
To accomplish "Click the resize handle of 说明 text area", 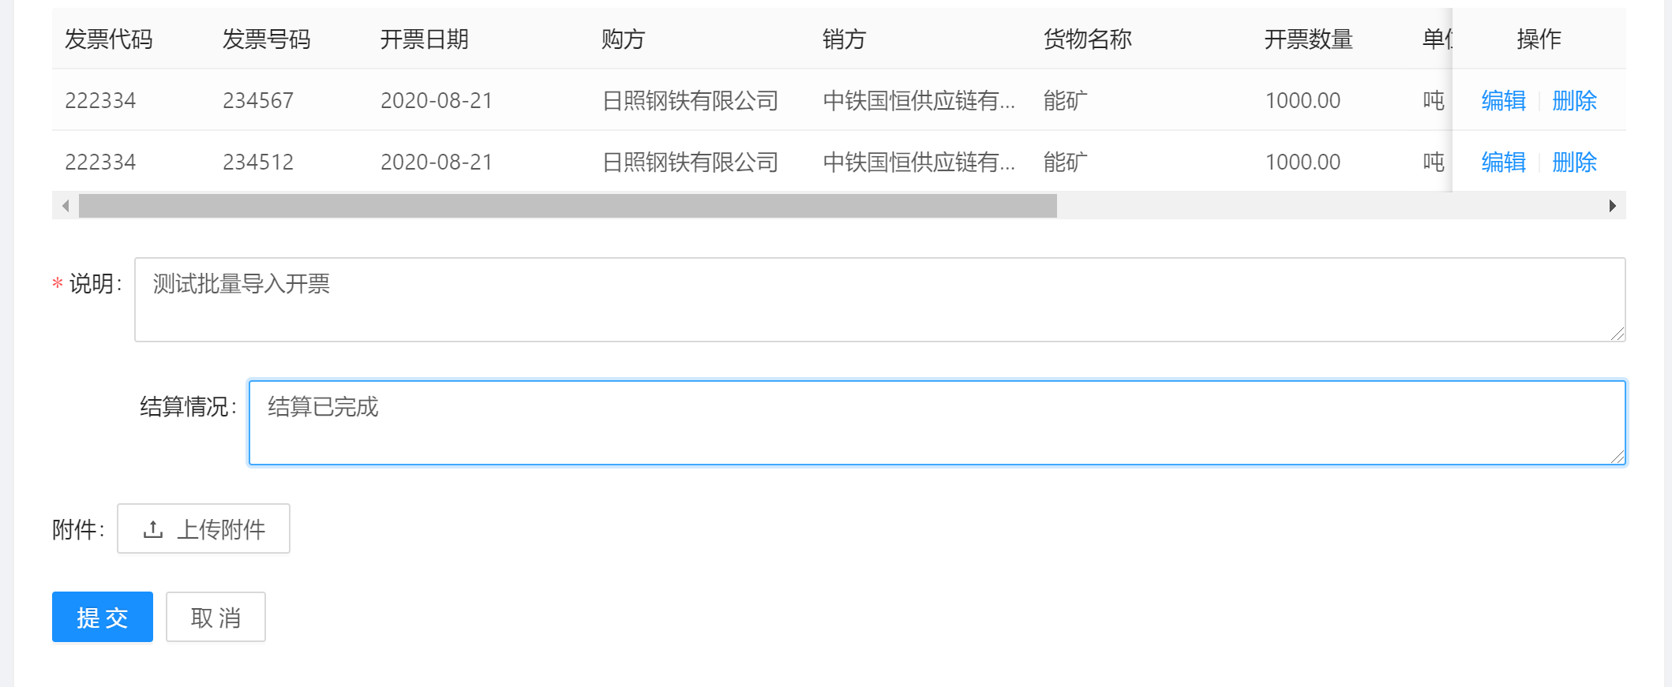I will coord(1617,334).
